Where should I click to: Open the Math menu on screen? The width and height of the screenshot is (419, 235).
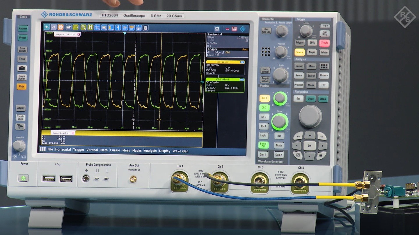tap(104, 150)
